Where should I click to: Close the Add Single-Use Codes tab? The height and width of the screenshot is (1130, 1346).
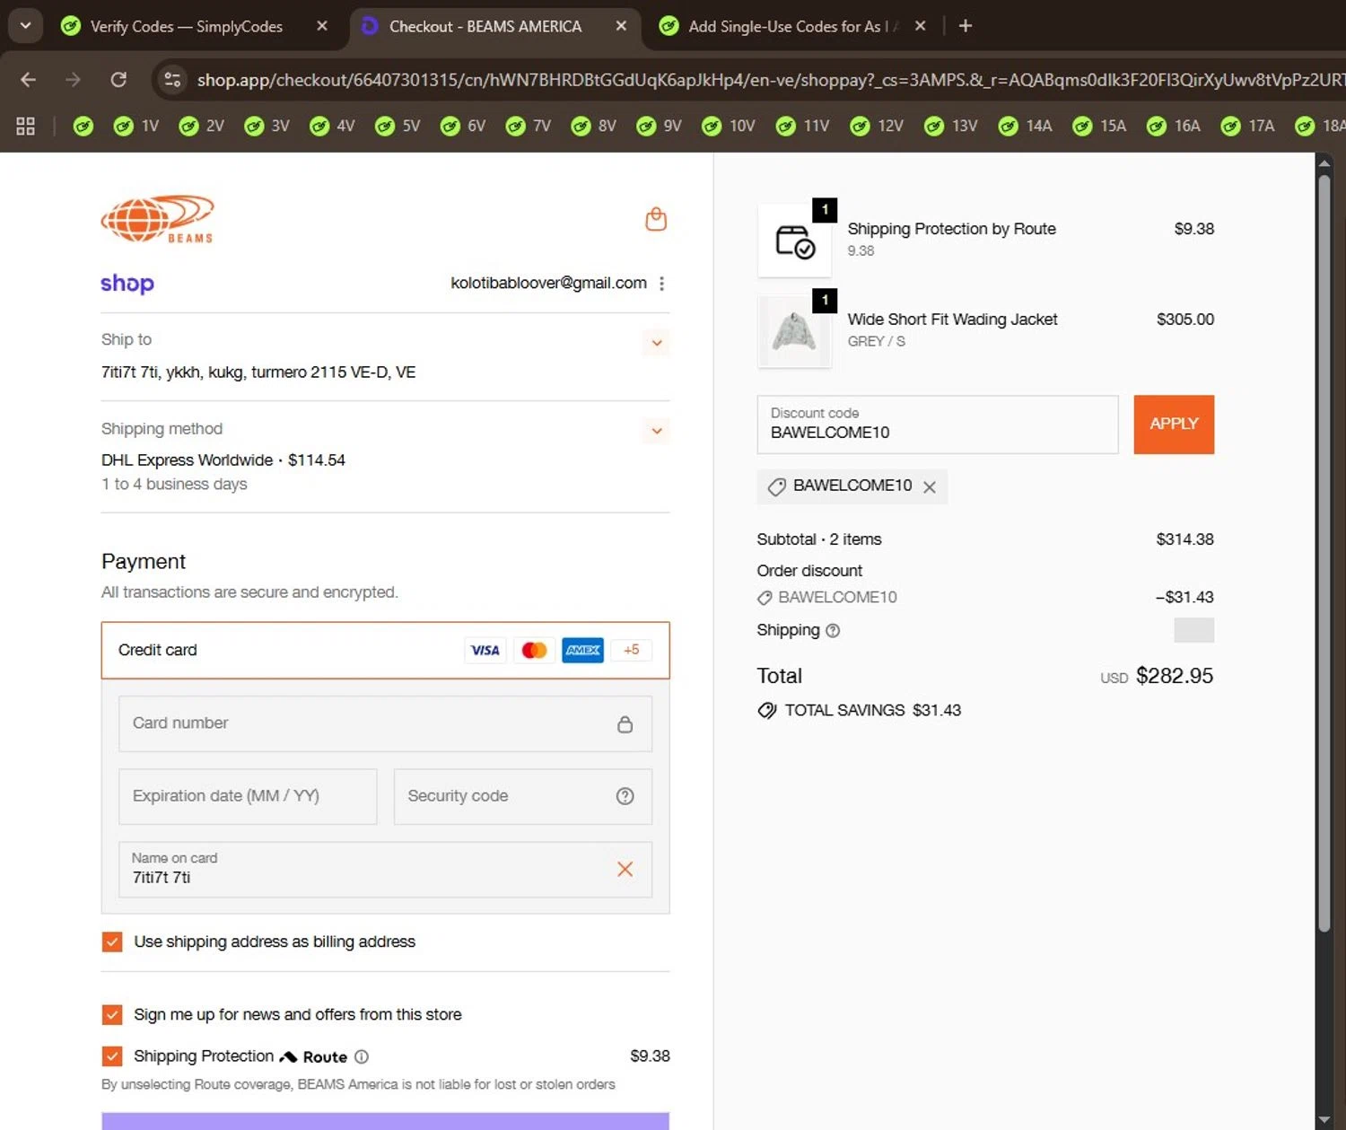920,26
